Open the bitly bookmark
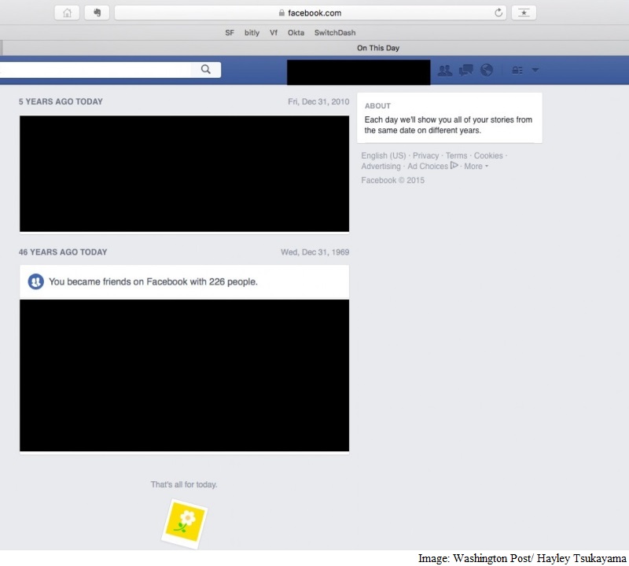Screen dimensions: 629x566 click(x=252, y=32)
